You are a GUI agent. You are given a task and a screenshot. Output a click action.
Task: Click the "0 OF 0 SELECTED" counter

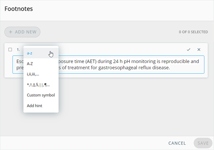click(x=193, y=32)
